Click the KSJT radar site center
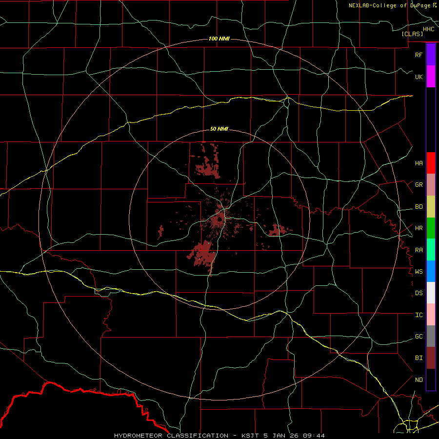The image size is (439, 439). tap(220, 219)
